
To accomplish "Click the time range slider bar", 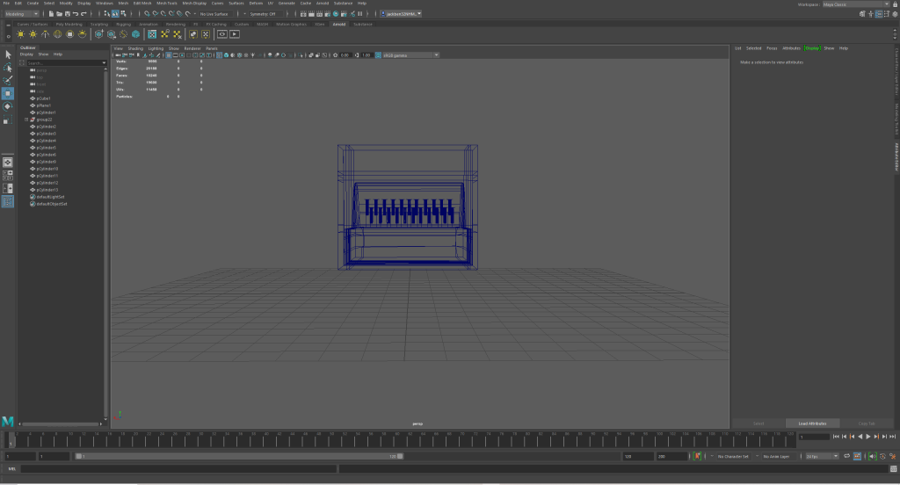I will [236, 456].
